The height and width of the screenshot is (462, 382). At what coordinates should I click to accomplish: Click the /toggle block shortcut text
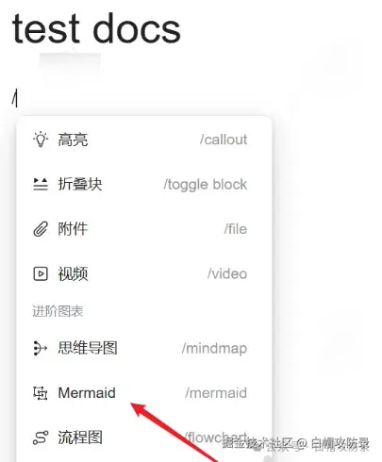coord(206,185)
